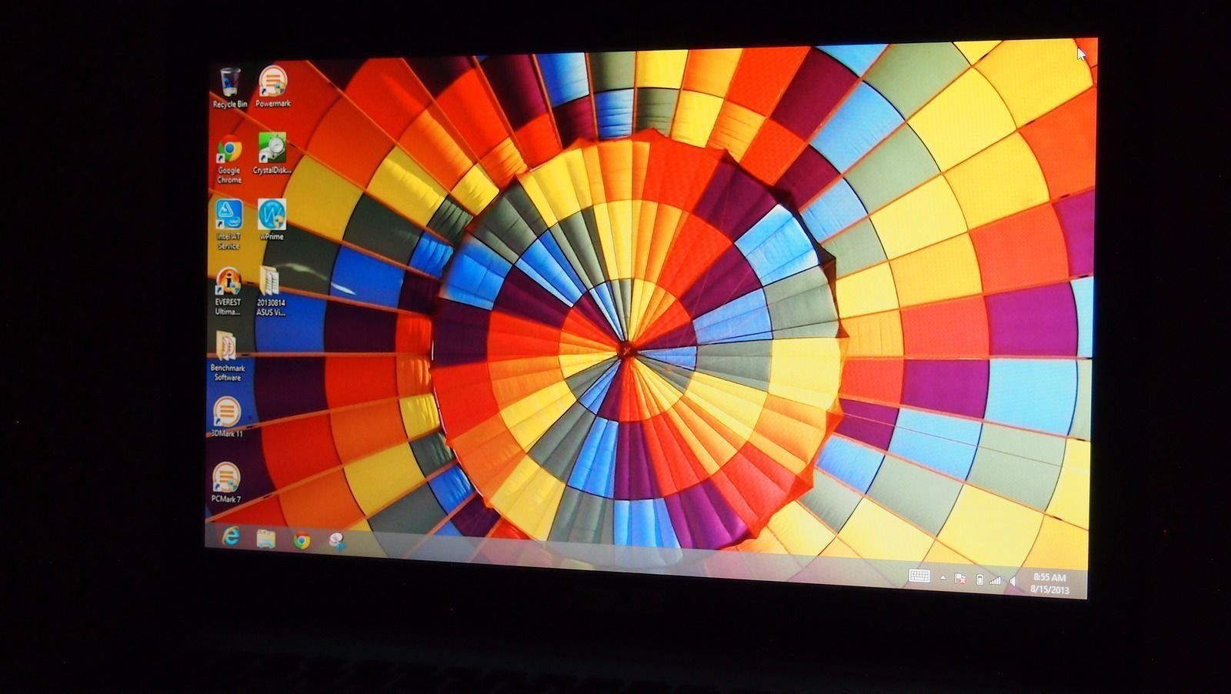Image resolution: width=1231 pixels, height=694 pixels.
Task: Select the Powermark desktop shortcut
Action: pos(272,82)
